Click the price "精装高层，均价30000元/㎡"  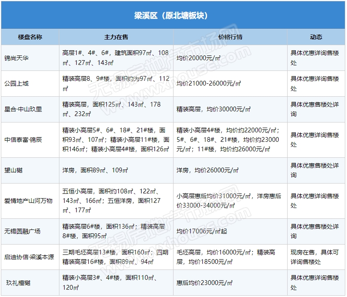(x=214, y=109)
